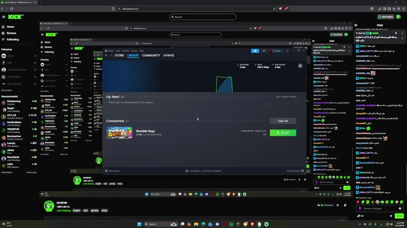Click the Get KICKs button in main header
The width and height of the screenshot is (407, 228).
pyautogui.click(x=386, y=17)
